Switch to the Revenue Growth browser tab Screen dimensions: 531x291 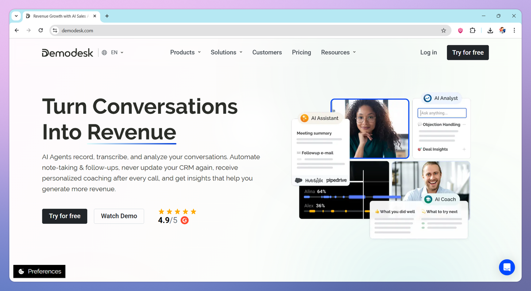pos(60,16)
